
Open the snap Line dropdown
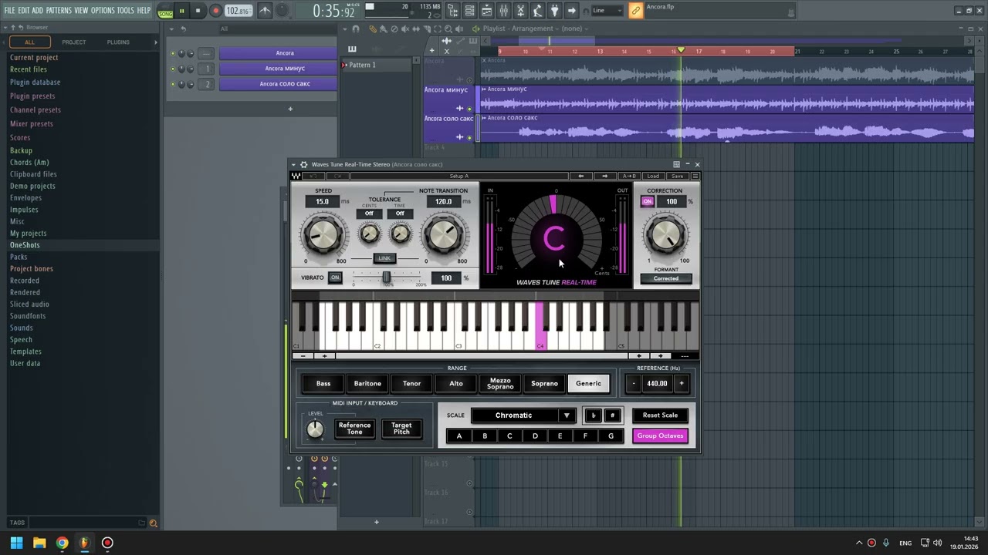tap(607, 11)
